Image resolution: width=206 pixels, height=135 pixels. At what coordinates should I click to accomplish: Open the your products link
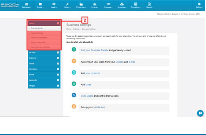[93, 73]
